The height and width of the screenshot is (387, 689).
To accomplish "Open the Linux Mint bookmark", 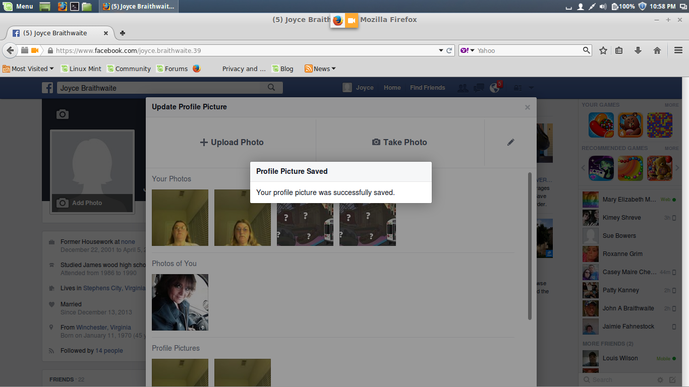I will coord(81,69).
